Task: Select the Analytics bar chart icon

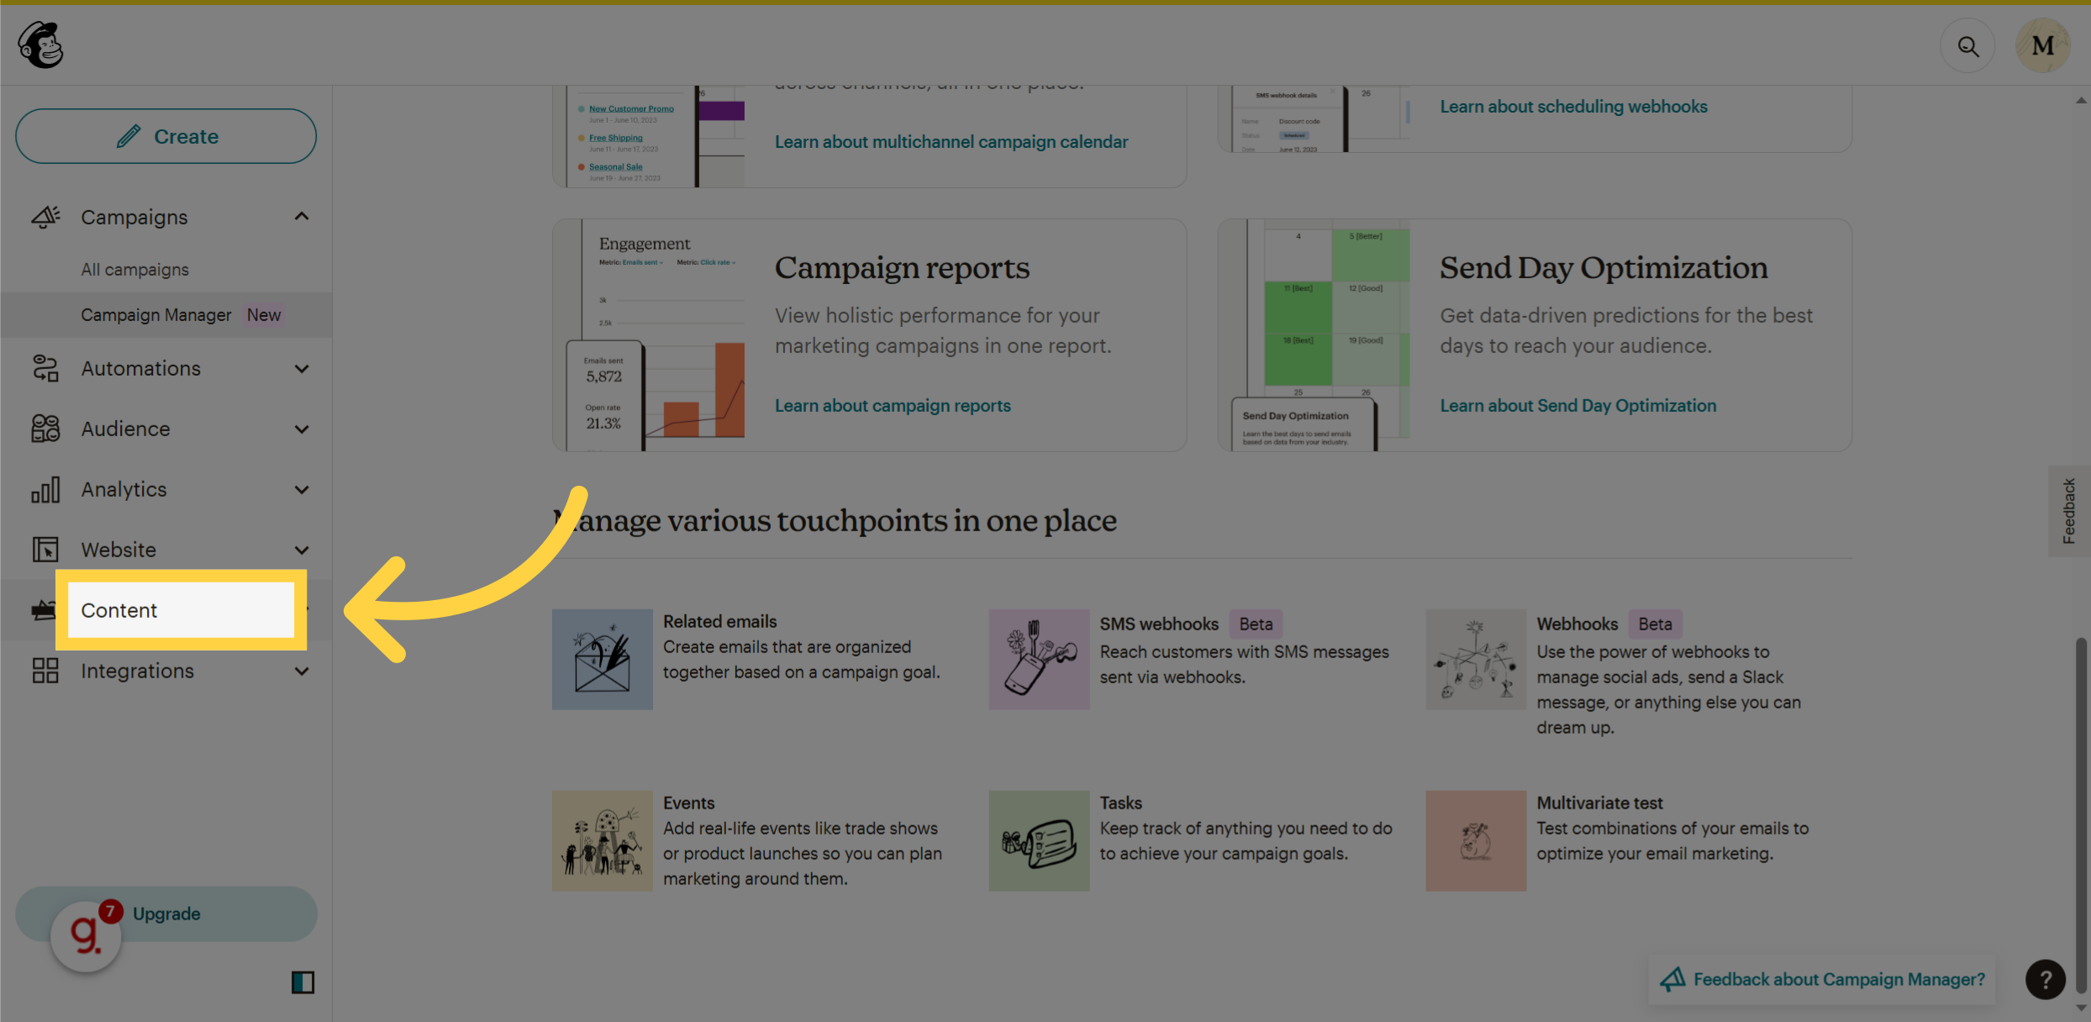Action: (x=45, y=489)
